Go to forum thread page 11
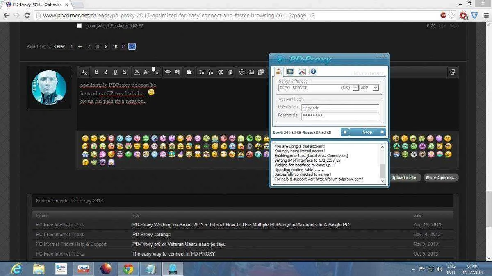The image size is (492, 276). (123, 46)
